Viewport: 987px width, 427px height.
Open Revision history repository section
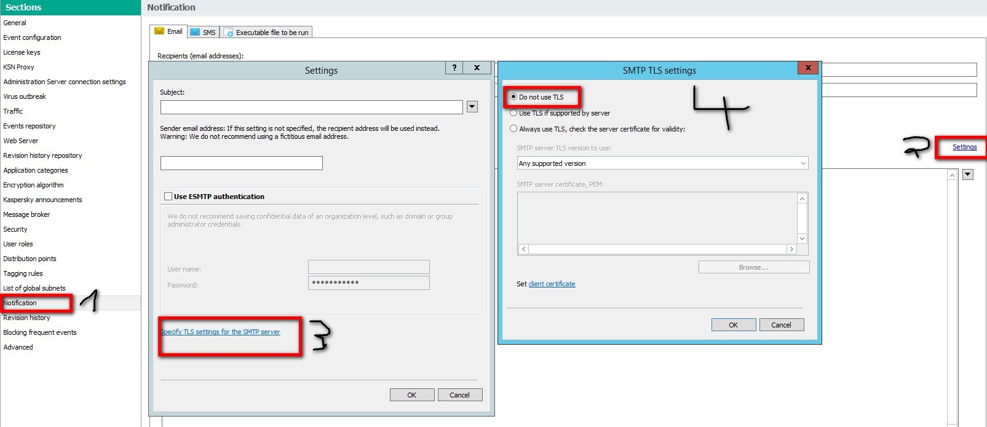tap(42, 155)
